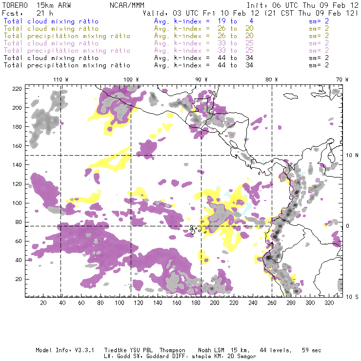This screenshot has height=361, width=361.
Task: Select the black "Total precipitation mixing ratio" legend label
Action: 67,65
